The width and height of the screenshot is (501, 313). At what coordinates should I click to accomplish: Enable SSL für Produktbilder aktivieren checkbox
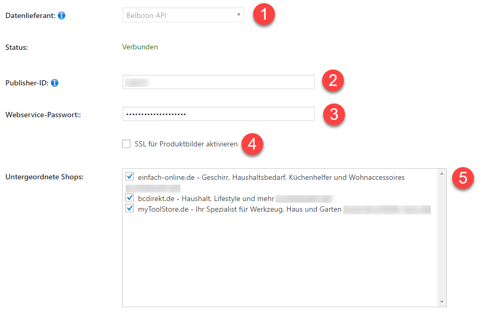pyautogui.click(x=126, y=144)
